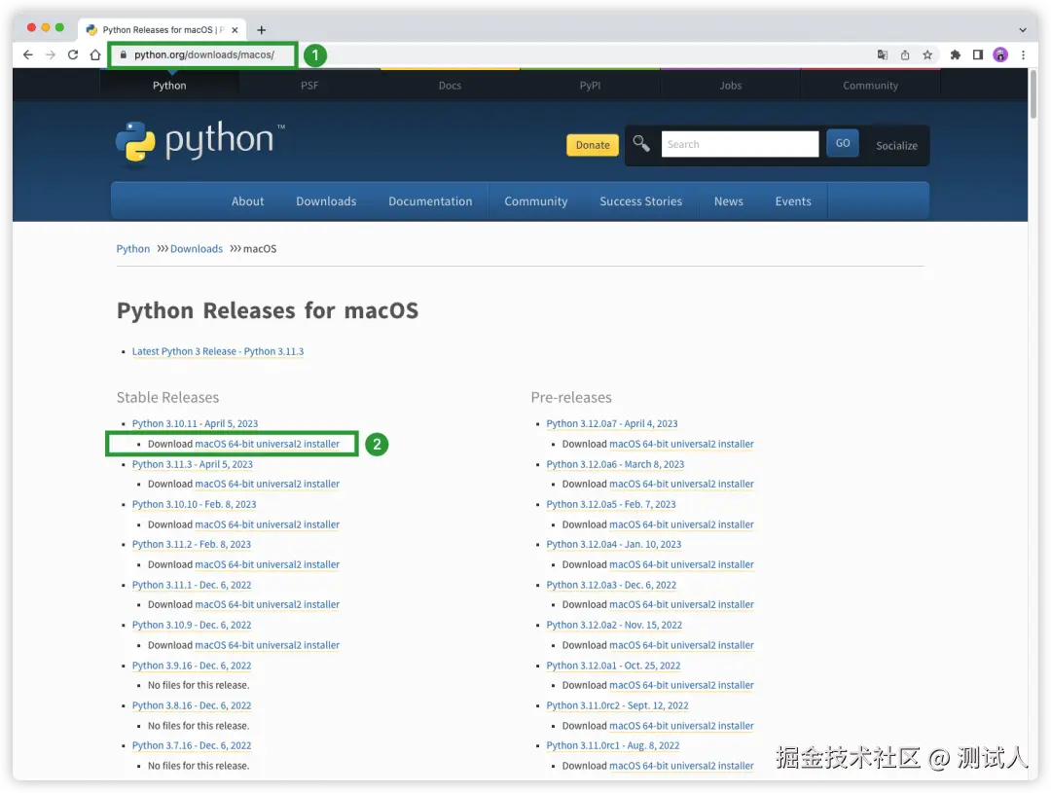Open Python 3.10.10 - Feb. 8, 2023 link
The height and width of the screenshot is (793, 1051).
coord(194,504)
